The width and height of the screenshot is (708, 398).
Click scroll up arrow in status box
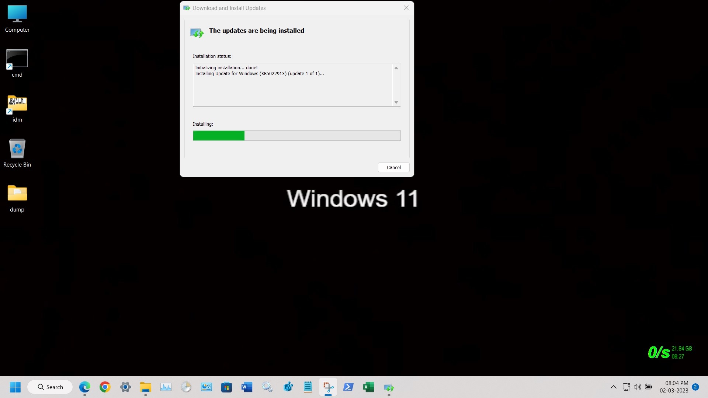(x=396, y=68)
